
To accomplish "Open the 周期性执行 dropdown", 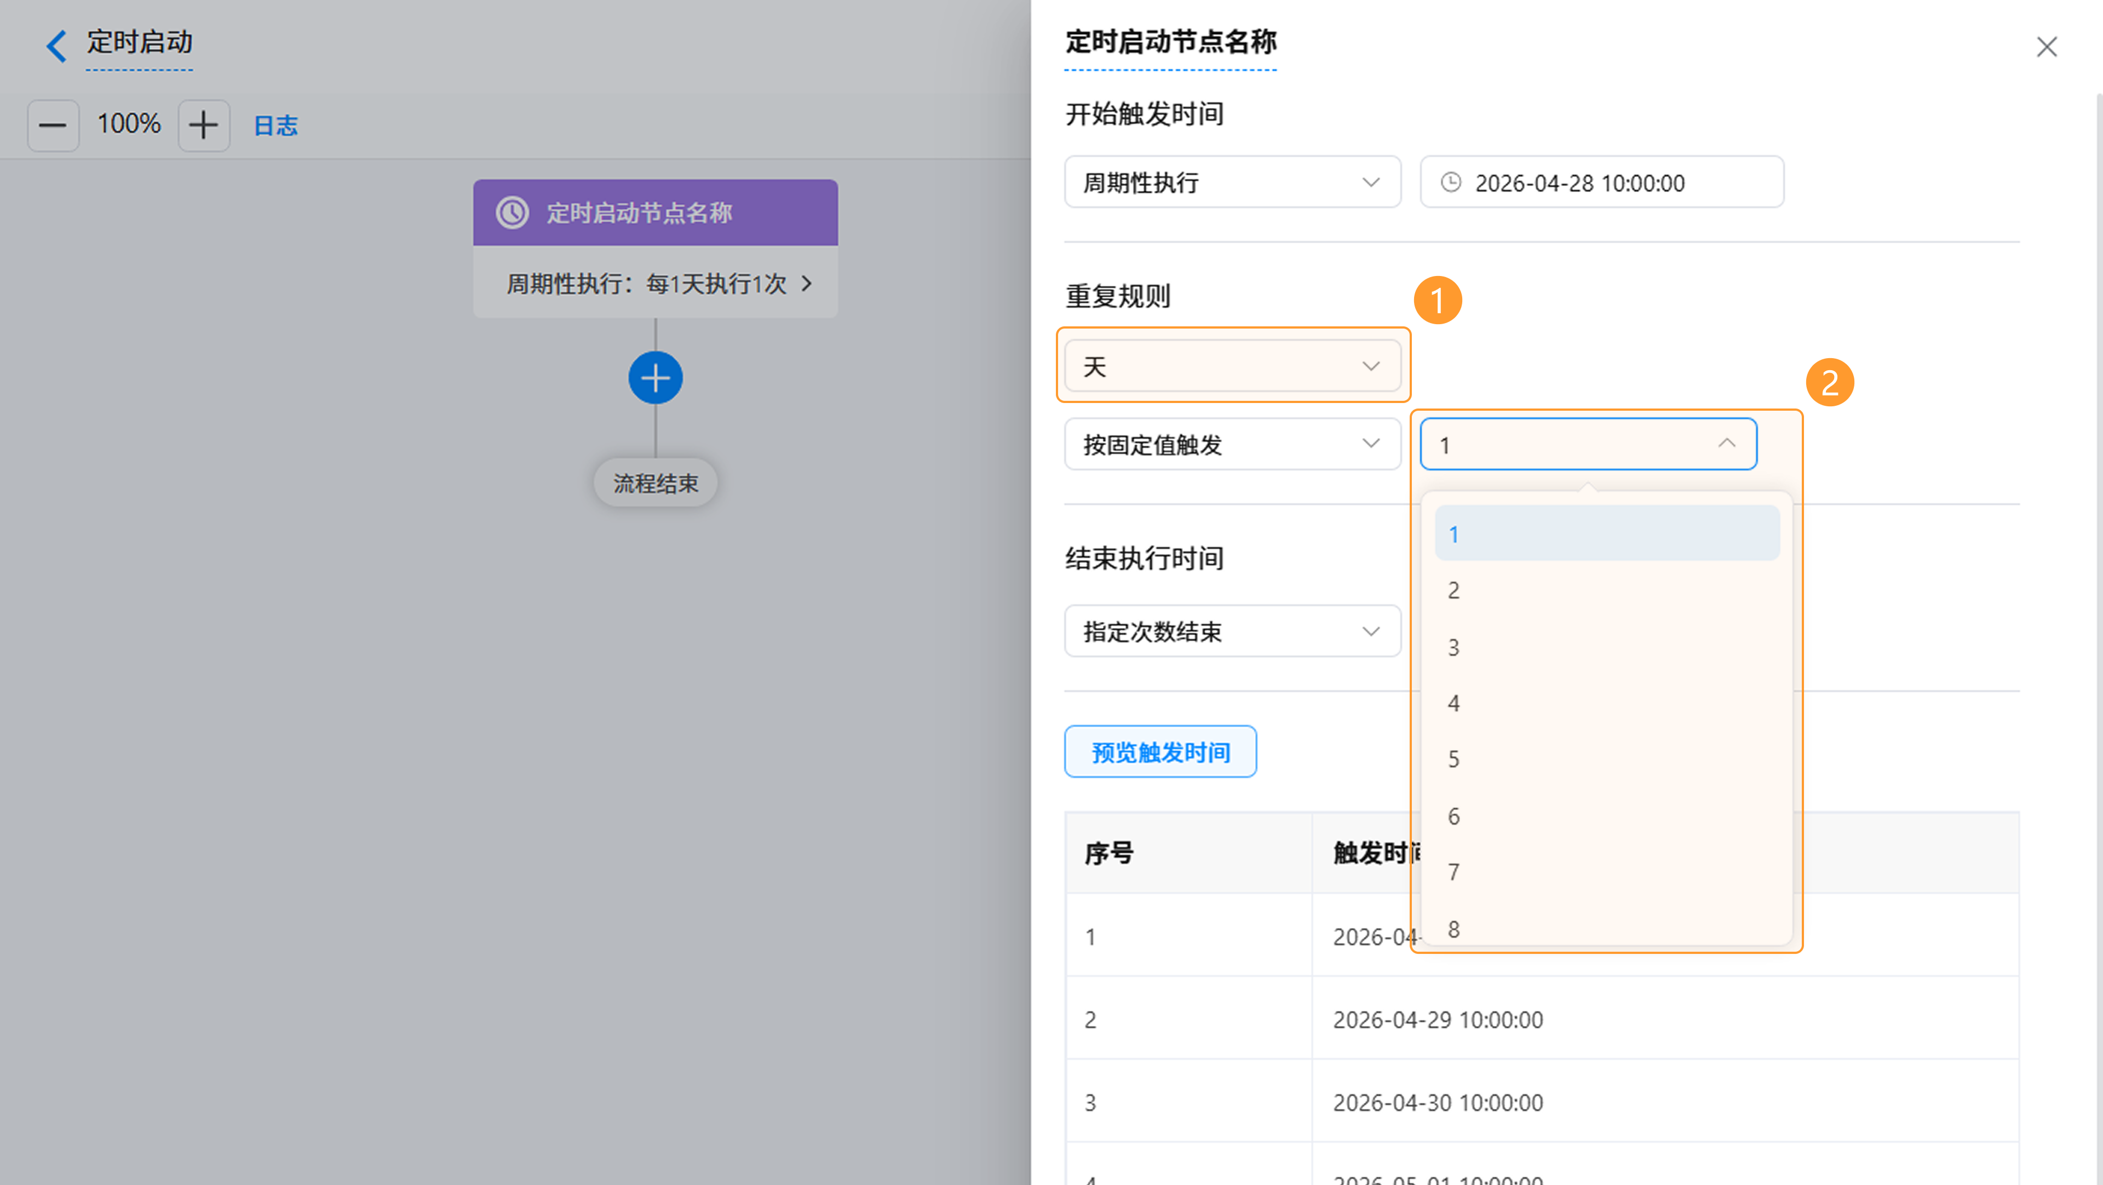I will click(1232, 182).
